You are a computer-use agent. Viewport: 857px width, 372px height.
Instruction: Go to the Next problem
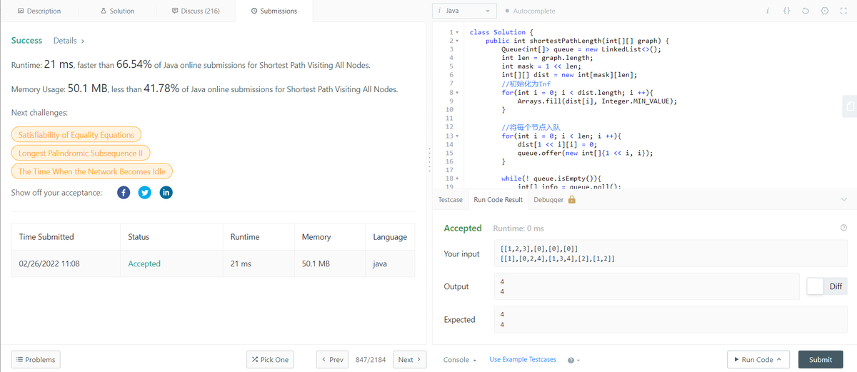(409, 360)
